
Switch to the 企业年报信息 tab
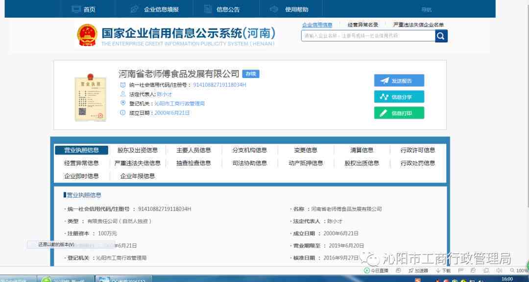(x=137, y=176)
